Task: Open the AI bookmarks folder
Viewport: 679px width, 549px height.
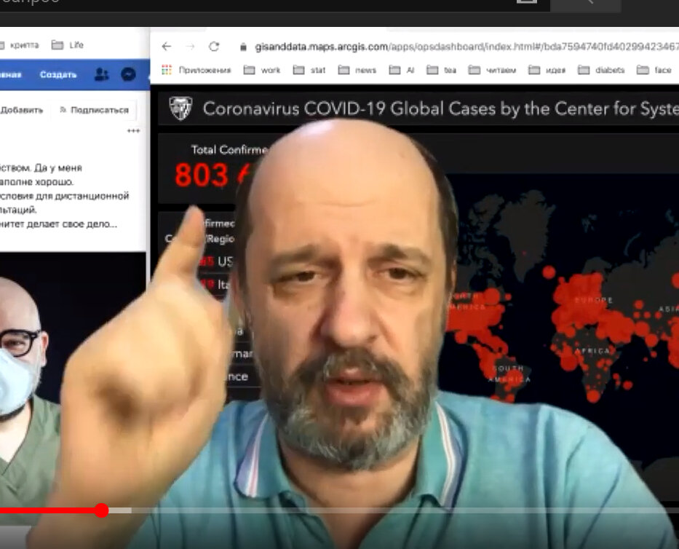Action: tap(402, 70)
